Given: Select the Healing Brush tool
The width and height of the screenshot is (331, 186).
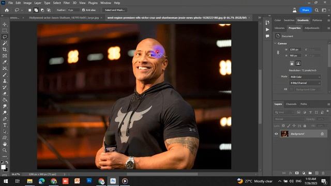Looking at the screenshot, I should (x=5, y=68).
